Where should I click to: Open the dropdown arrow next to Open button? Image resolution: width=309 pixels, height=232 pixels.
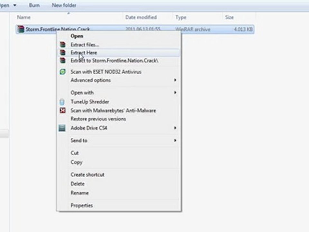point(15,5)
